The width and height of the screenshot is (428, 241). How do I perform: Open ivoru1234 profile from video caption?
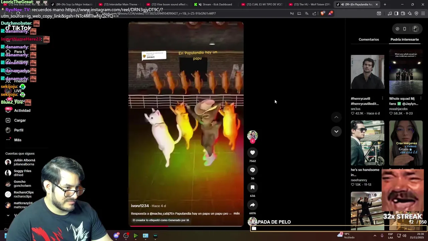coord(140,206)
